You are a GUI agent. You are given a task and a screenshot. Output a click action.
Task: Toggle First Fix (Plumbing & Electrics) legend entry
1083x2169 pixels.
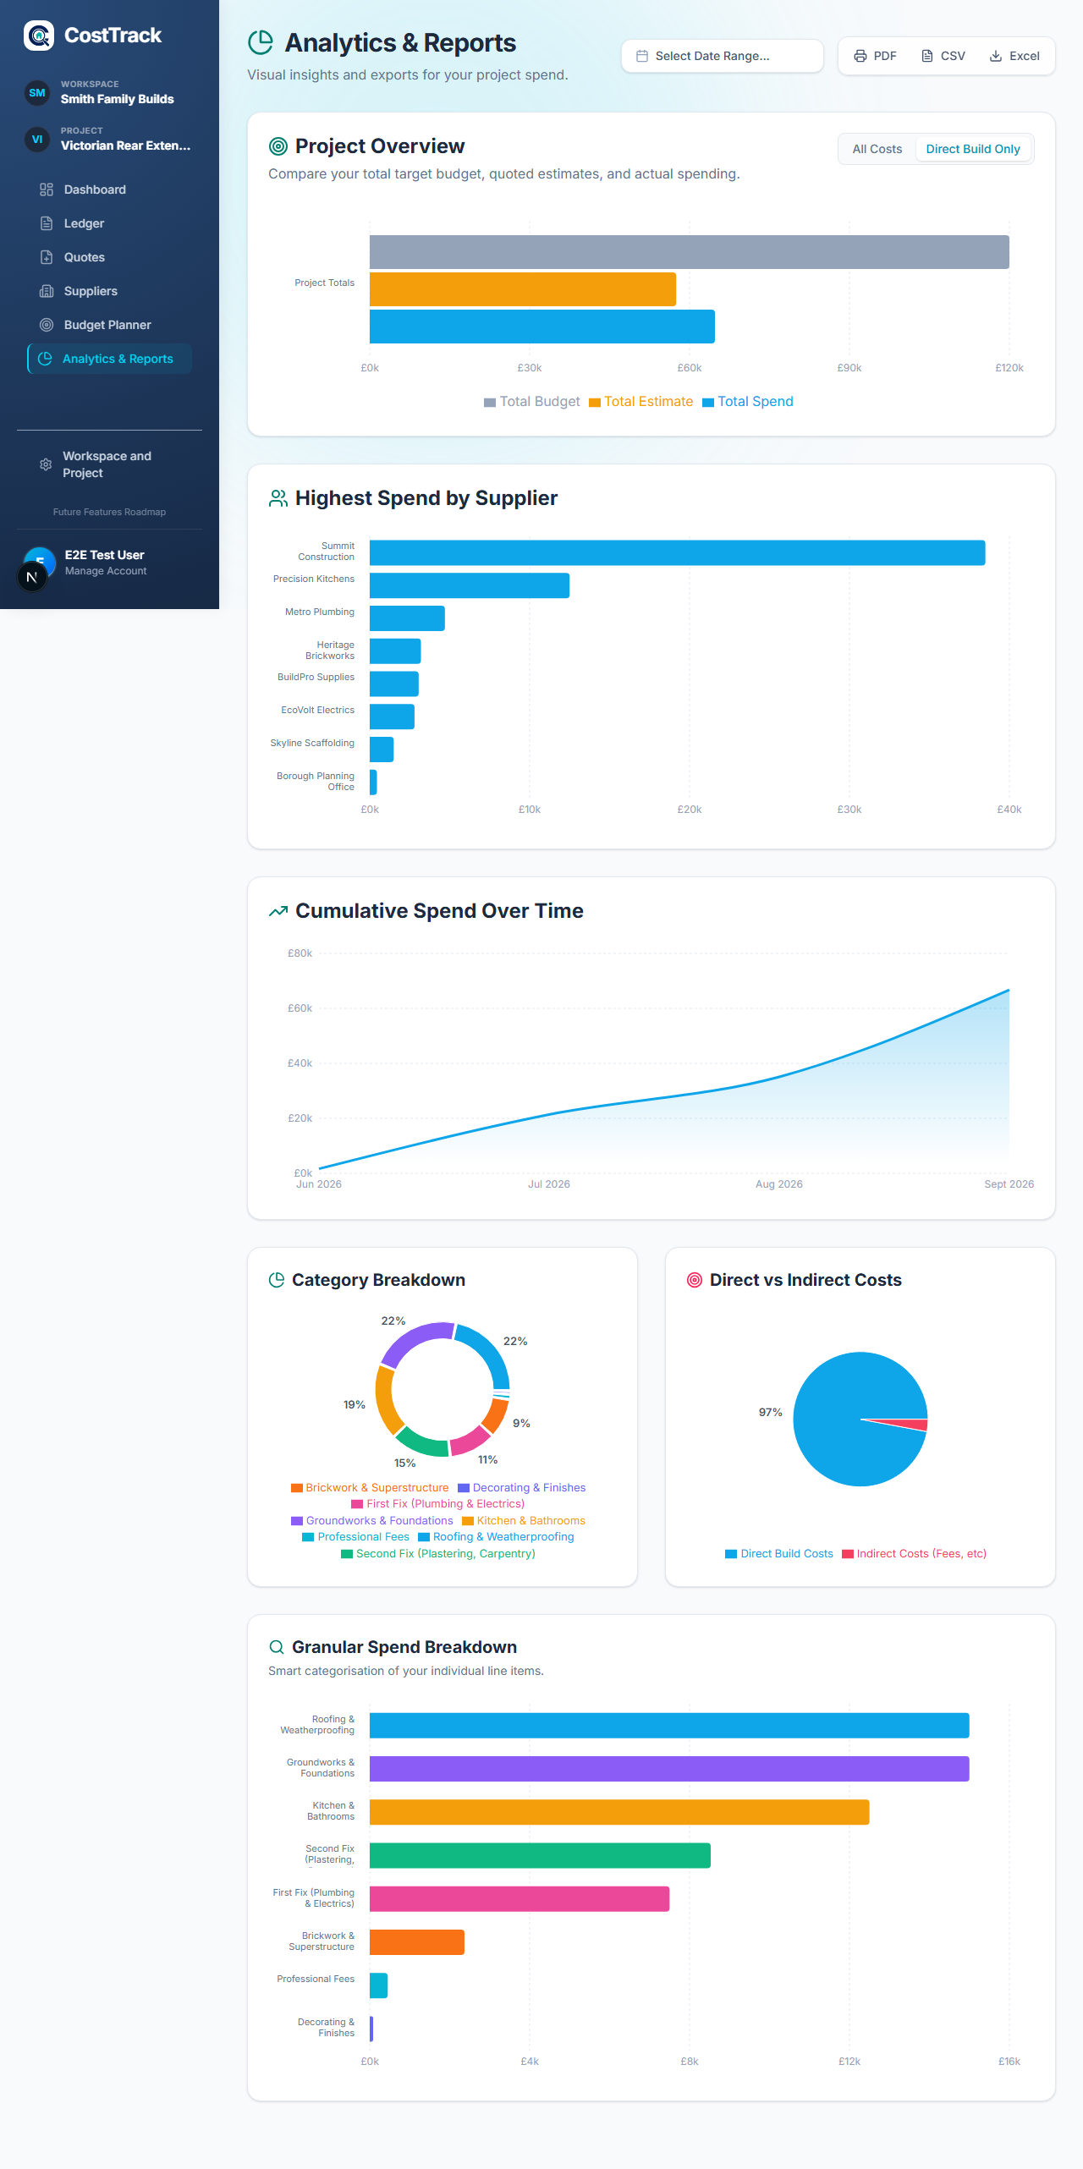click(x=438, y=1504)
